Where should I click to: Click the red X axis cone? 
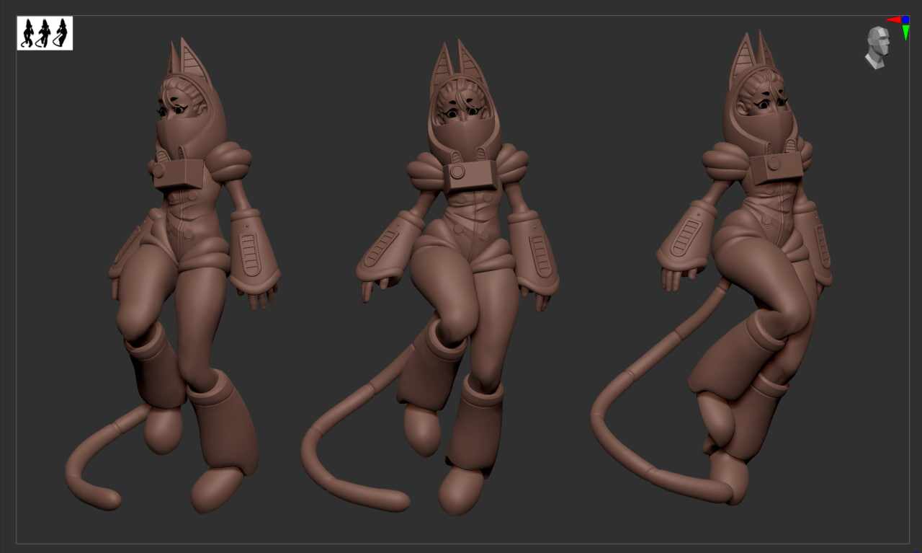tap(893, 20)
